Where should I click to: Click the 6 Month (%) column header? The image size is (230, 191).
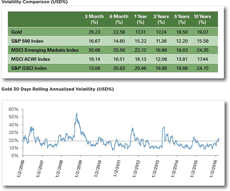[119, 19]
